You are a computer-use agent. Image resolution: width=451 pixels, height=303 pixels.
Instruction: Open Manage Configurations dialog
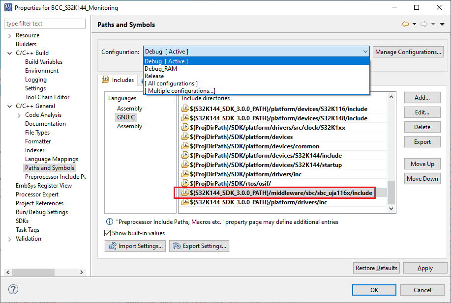tap(408, 52)
